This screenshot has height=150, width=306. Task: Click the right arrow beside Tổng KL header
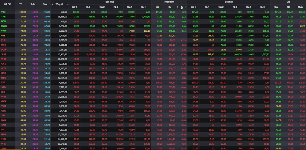click(67, 4)
